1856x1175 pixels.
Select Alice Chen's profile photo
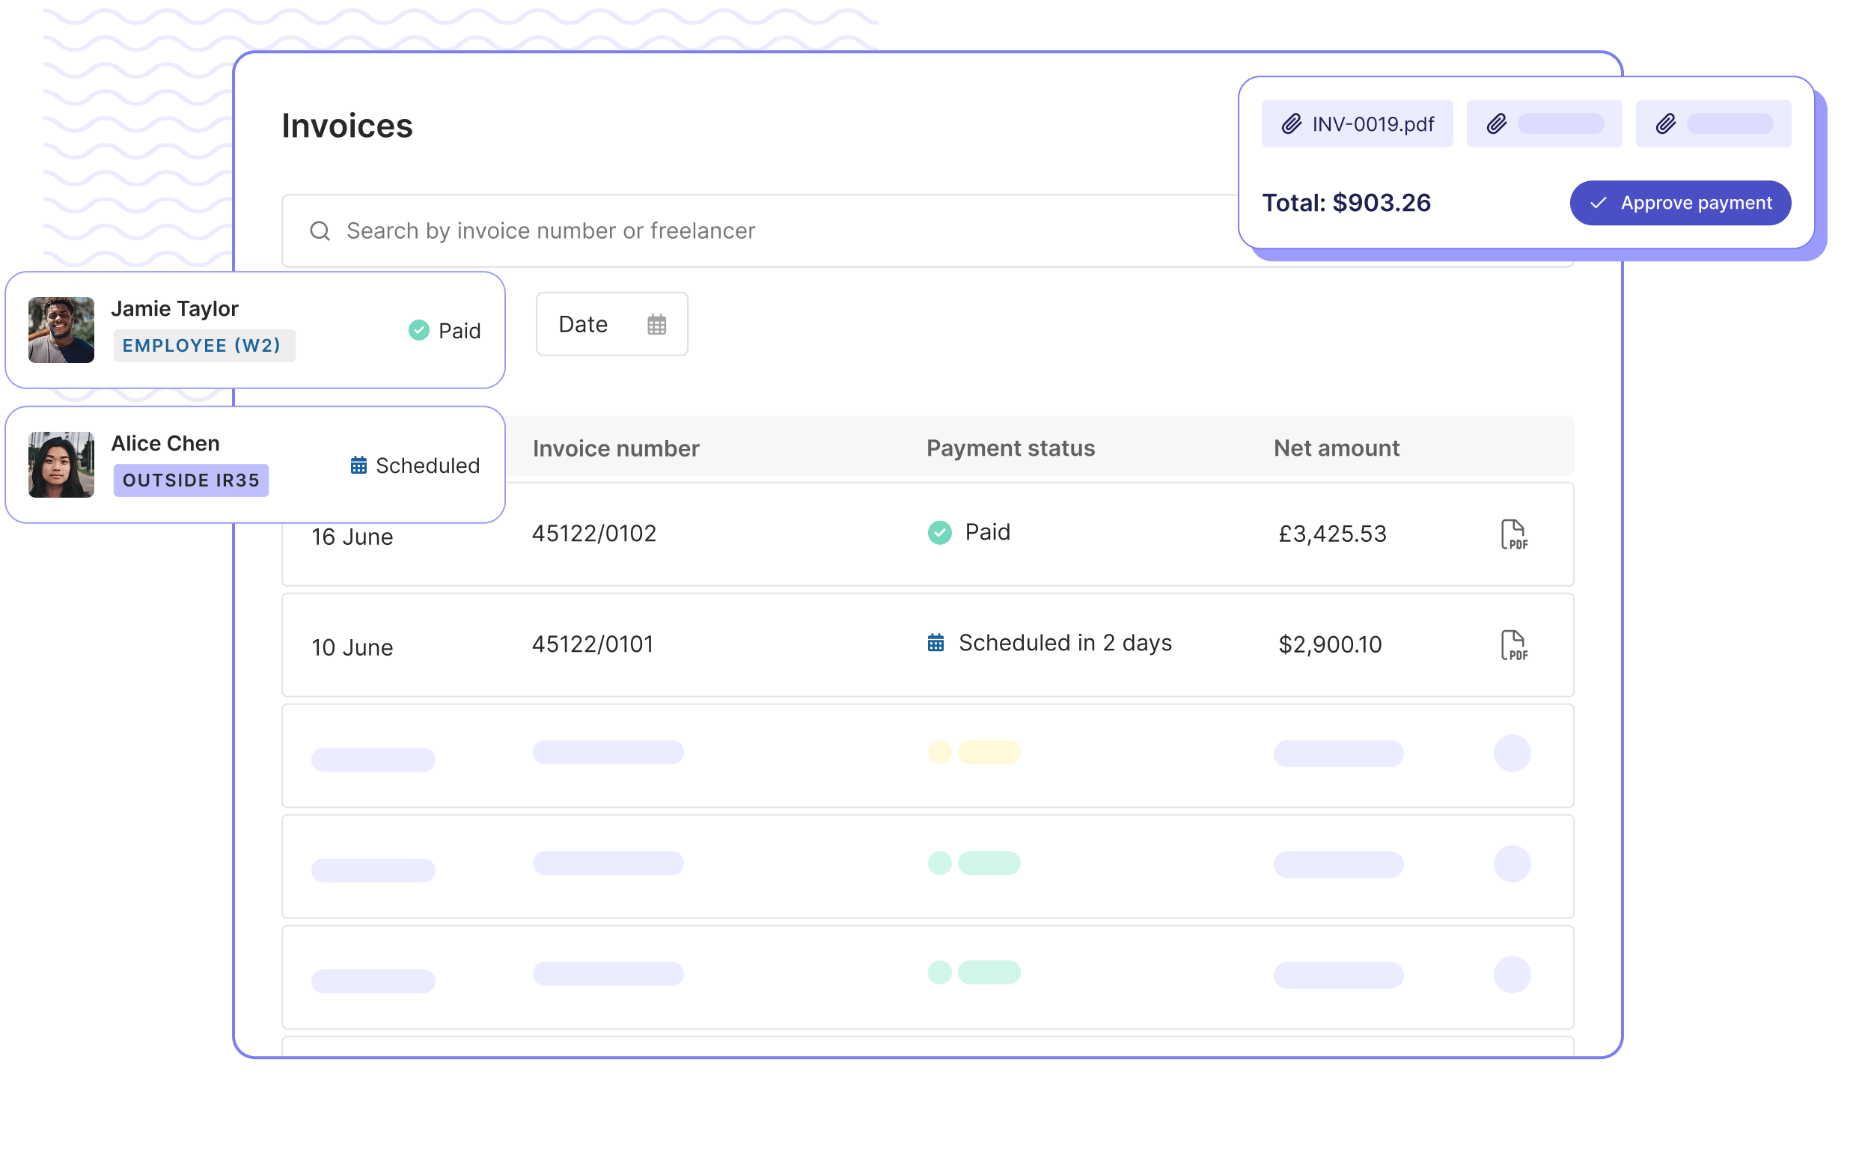point(61,465)
